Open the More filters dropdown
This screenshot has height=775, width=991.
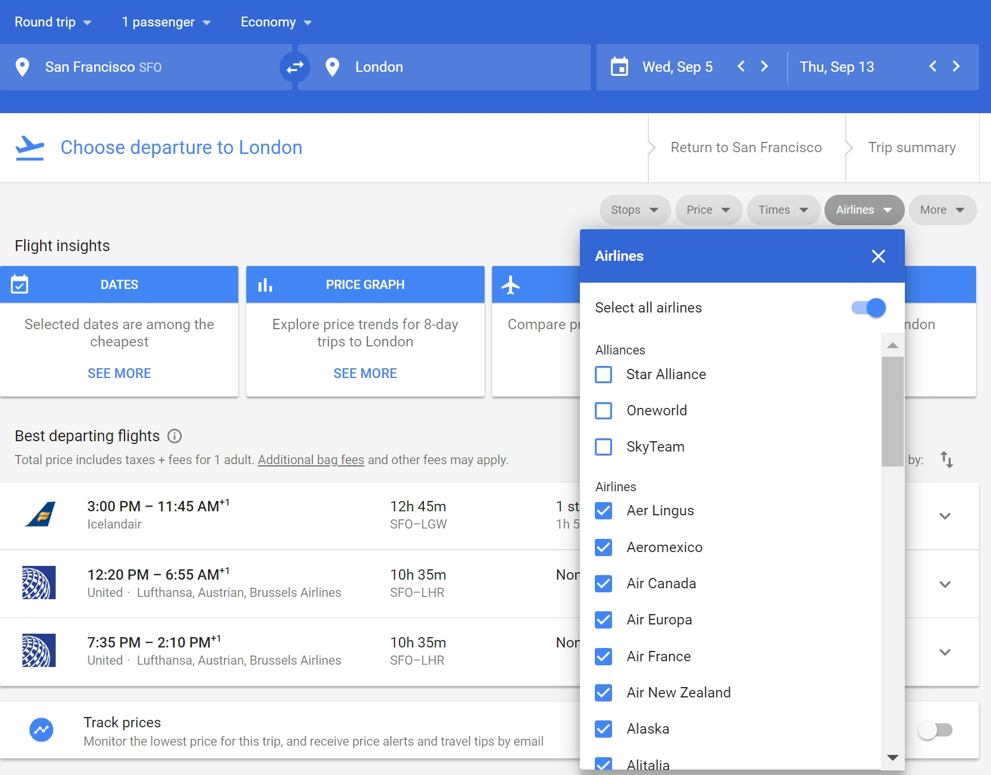coord(943,210)
